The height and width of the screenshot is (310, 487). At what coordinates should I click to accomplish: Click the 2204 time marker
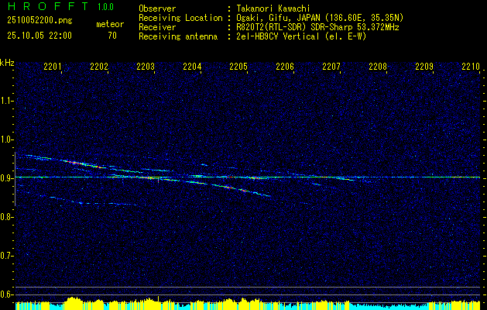click(192, 66)
